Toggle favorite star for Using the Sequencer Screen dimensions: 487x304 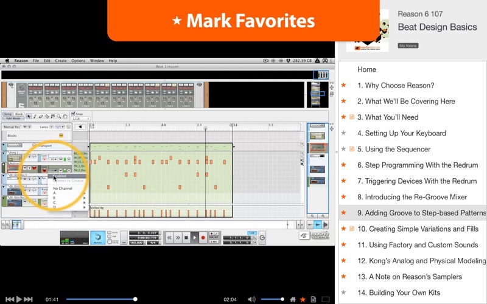tap(343, 149)
